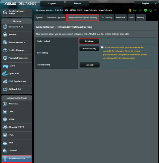
Task: Click the guest users status icon
Action: [140, 10]
